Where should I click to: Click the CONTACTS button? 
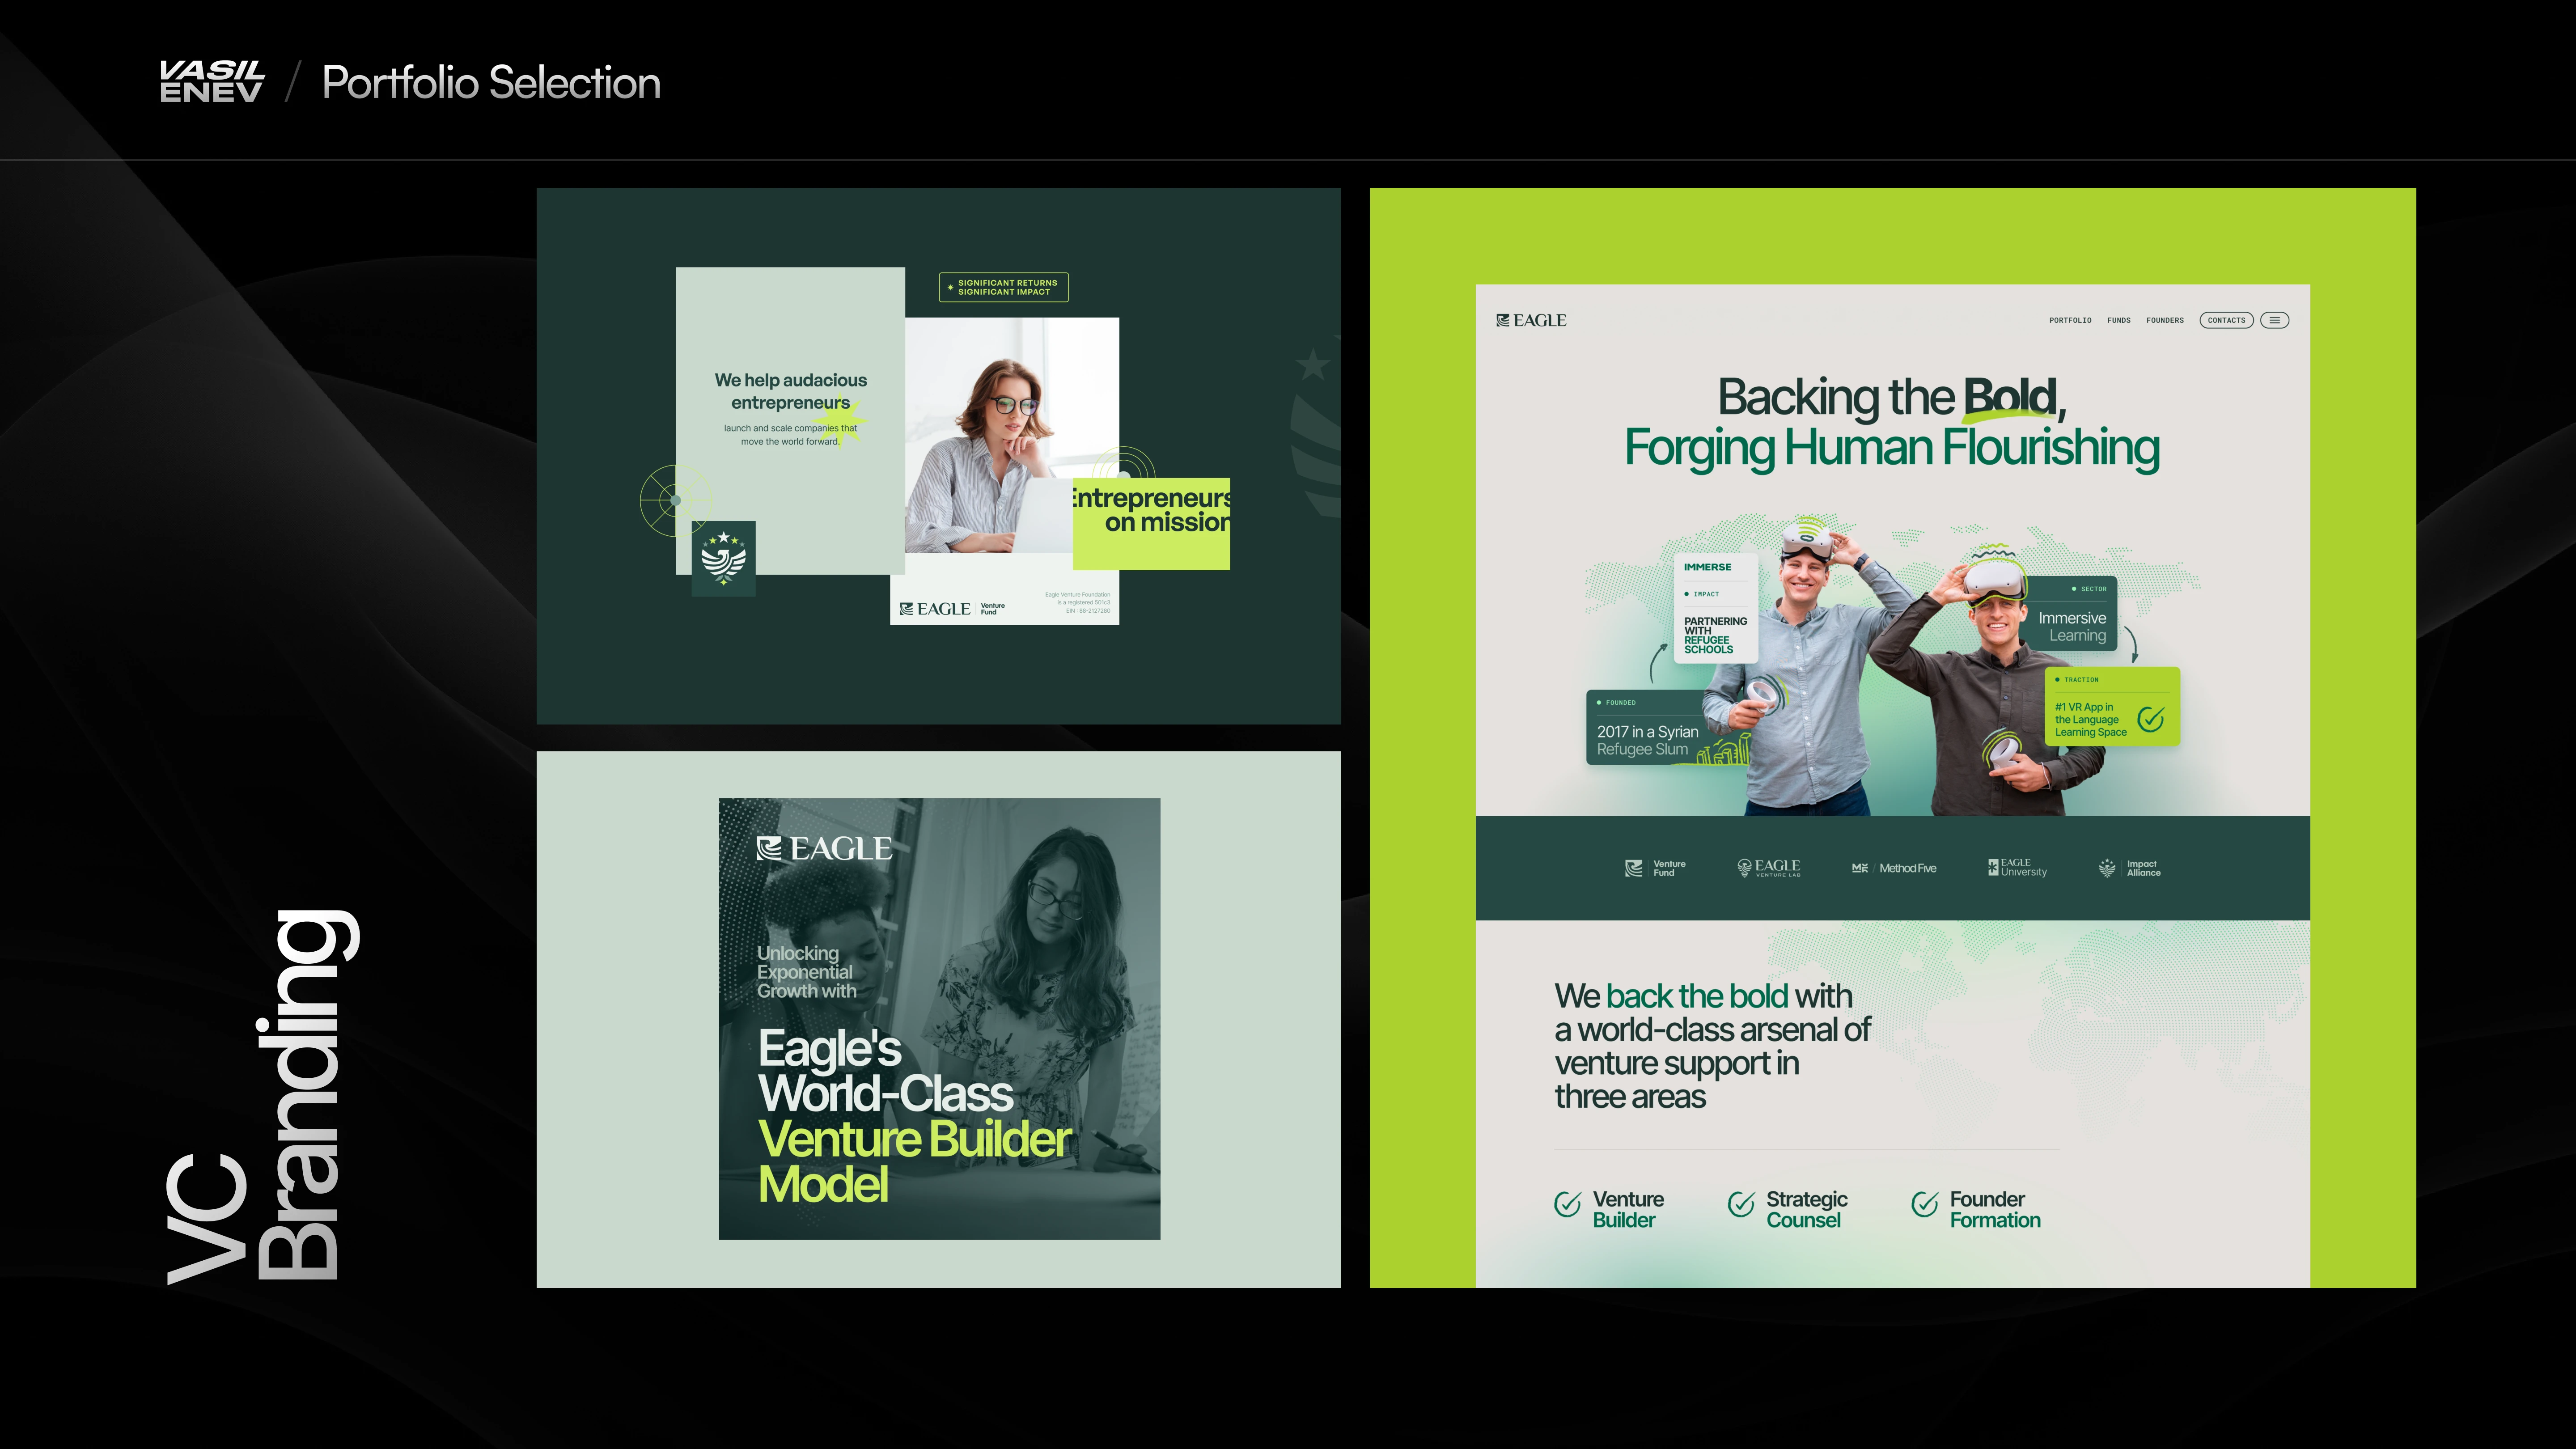click(2226, 320)
